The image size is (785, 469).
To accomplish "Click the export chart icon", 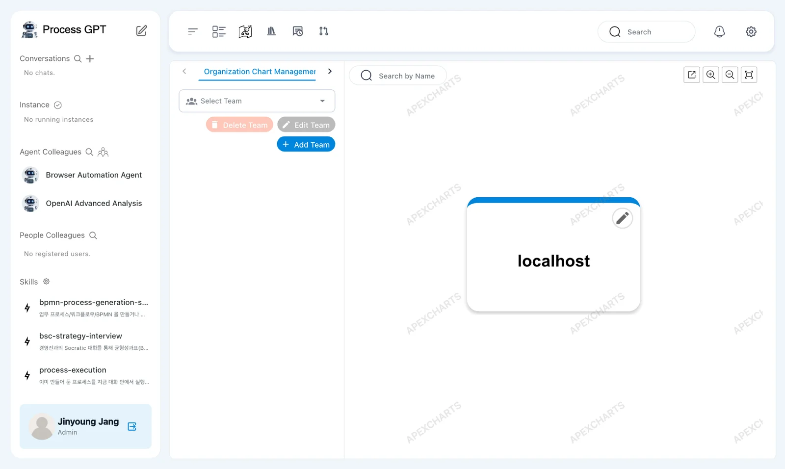I will pos(692,75).
